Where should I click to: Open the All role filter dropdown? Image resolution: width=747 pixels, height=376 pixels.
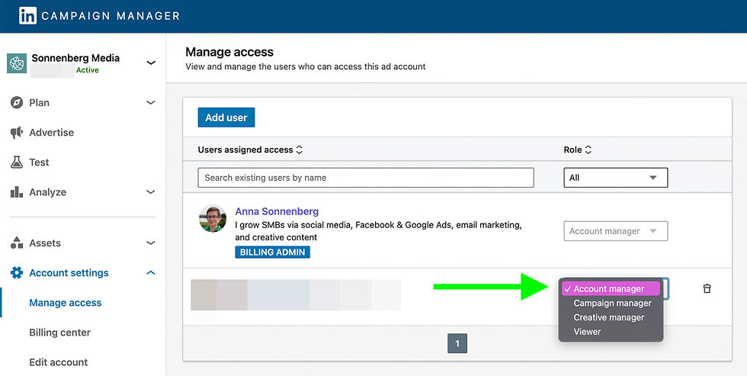click(x=616, y=178)
